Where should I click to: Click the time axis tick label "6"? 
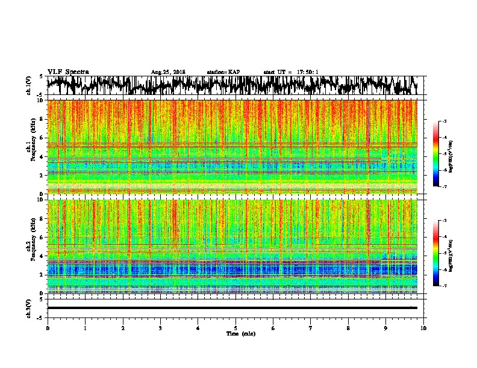click(x=273, y=328)
